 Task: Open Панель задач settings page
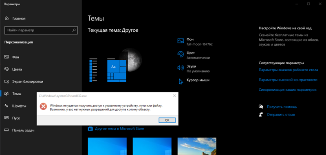pyautogui.click(x=41, y=130)
